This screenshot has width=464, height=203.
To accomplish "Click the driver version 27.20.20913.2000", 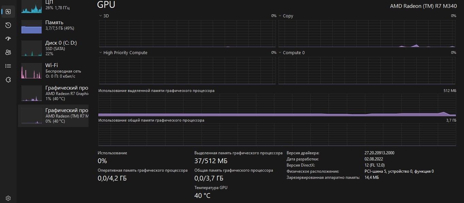I will point(379,153).
